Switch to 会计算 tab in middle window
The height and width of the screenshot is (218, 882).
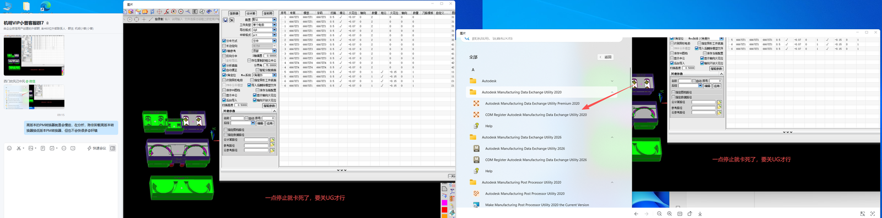[251, 13]
